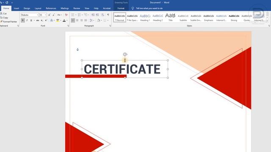Screen dimensions: 271x152
Task: Switch to the Design tab
Action: pyautogui.click(x=27, y=8)
